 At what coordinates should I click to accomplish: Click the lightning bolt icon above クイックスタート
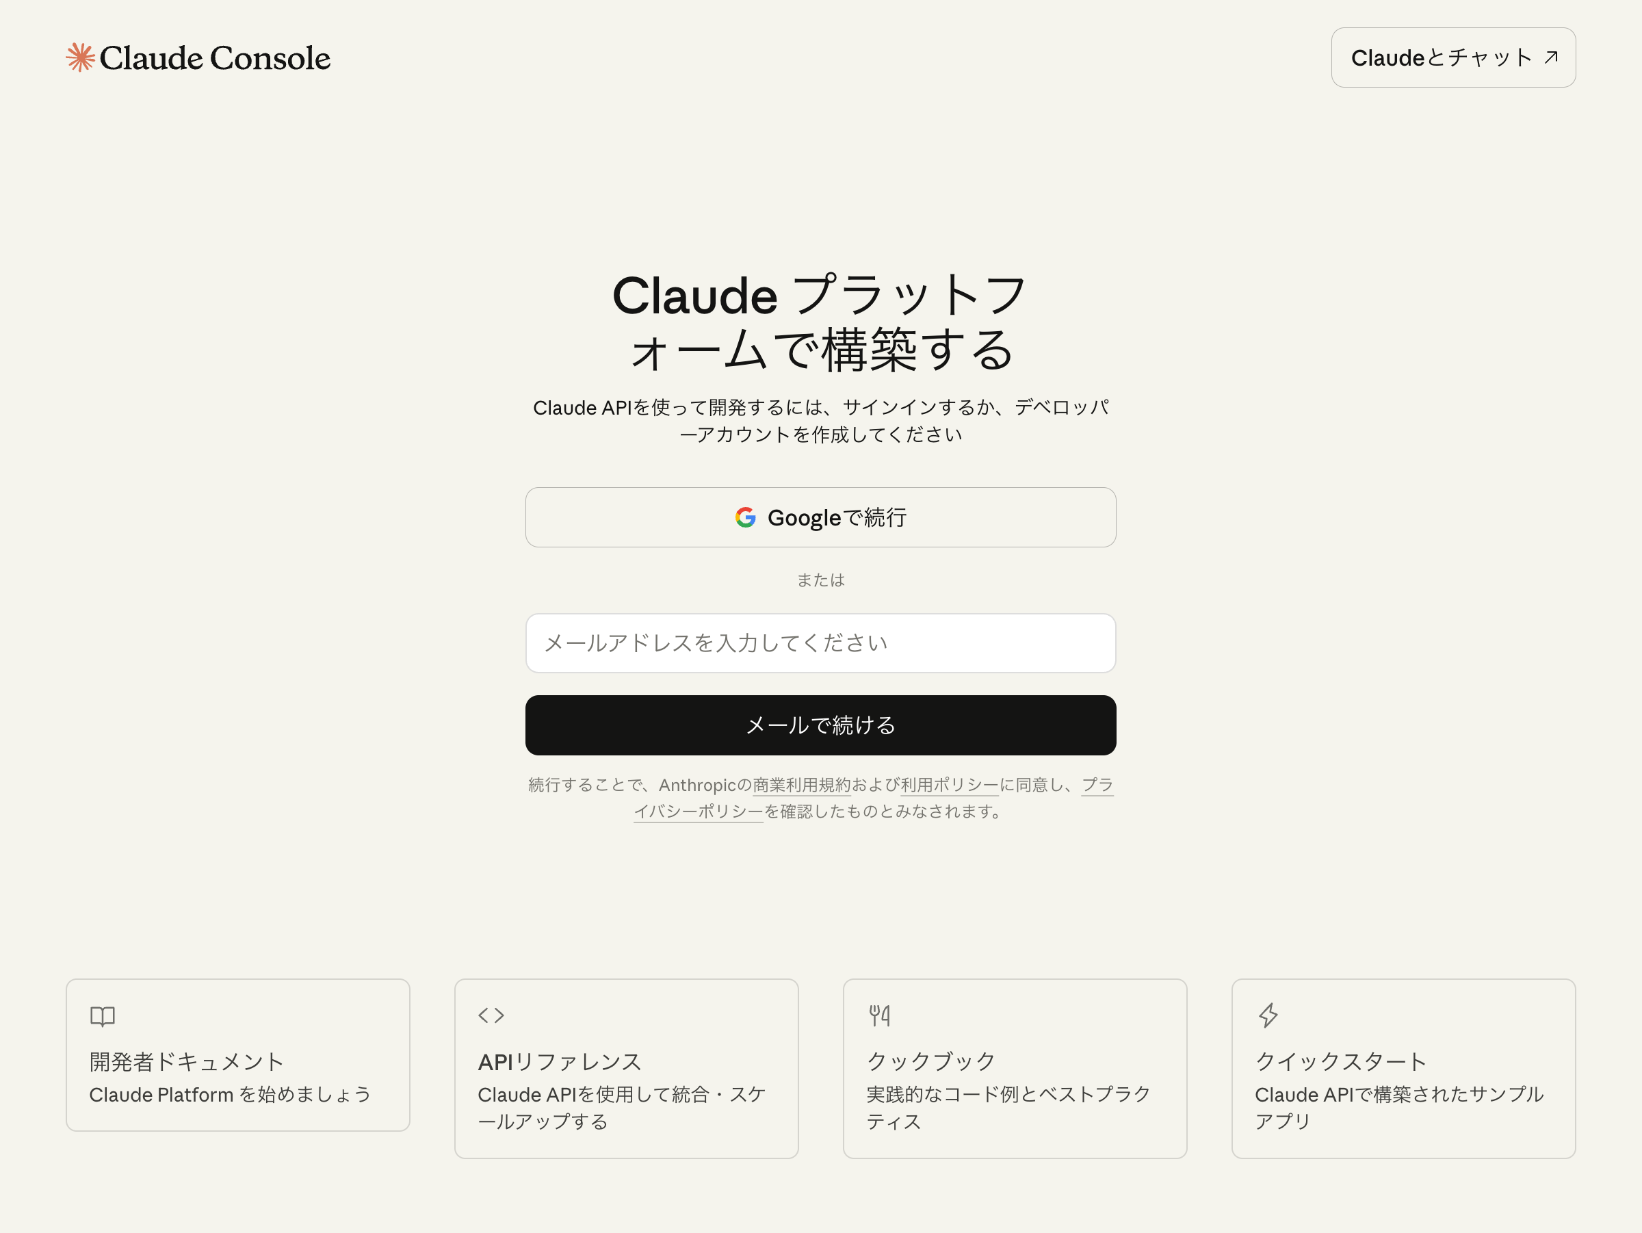pyautogui.click(x=1268, y=1015)
